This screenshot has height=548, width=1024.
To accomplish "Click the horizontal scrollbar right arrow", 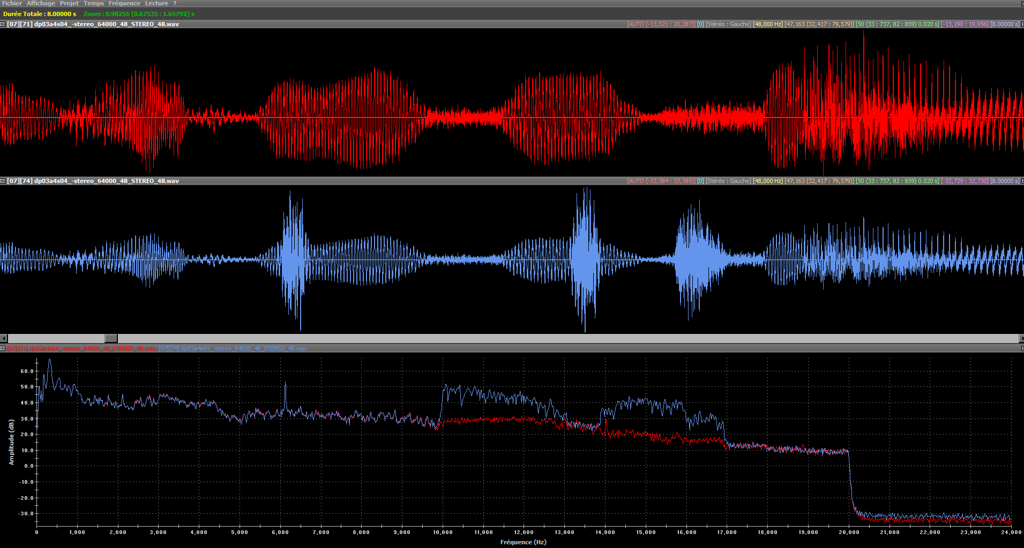I will pos(1021,338).
